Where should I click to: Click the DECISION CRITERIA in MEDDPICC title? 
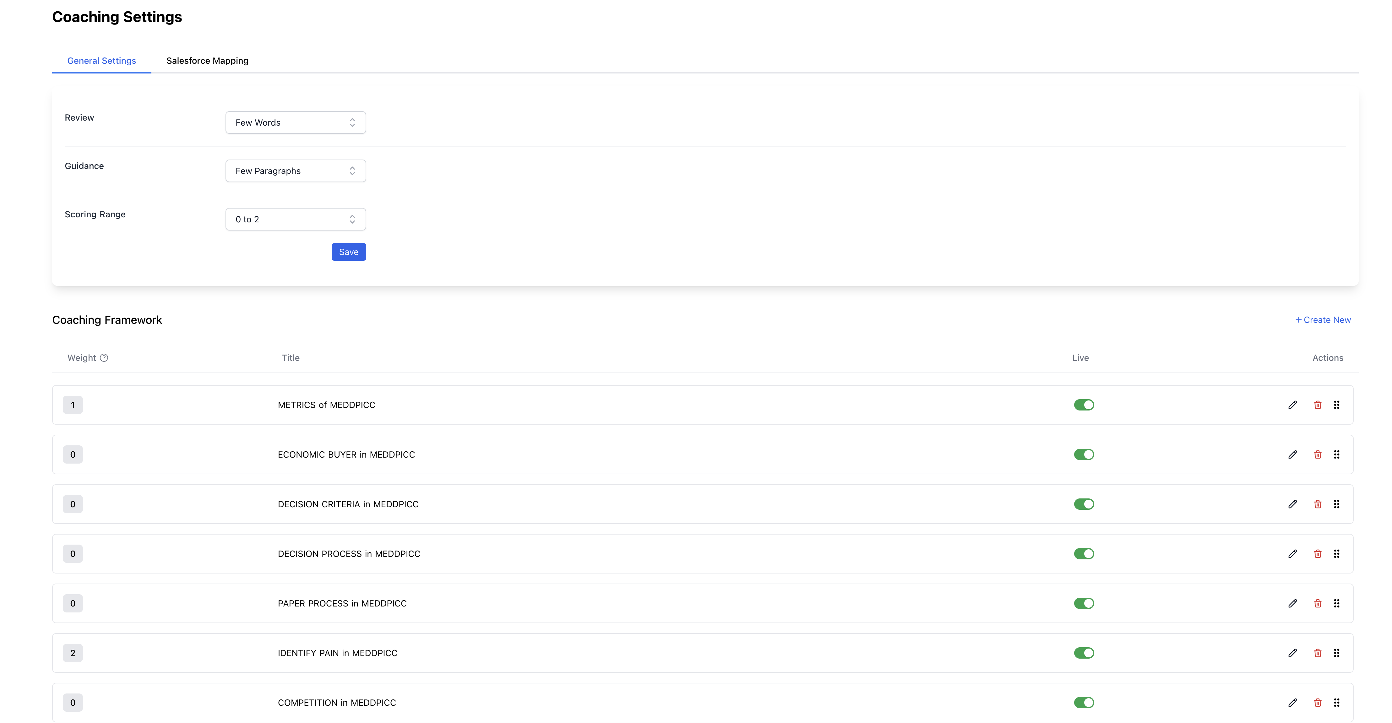[x=348, y=504]
